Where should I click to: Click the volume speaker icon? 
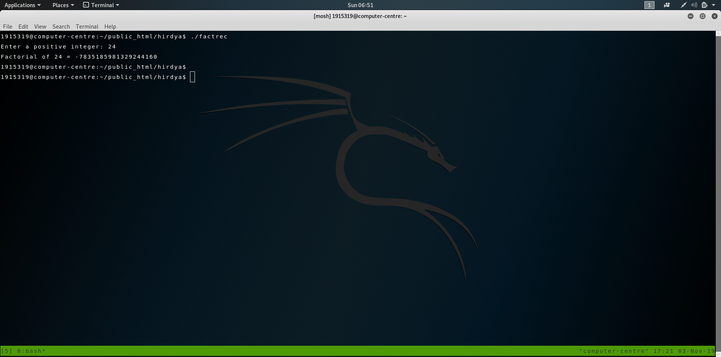(x=694, y=5)
